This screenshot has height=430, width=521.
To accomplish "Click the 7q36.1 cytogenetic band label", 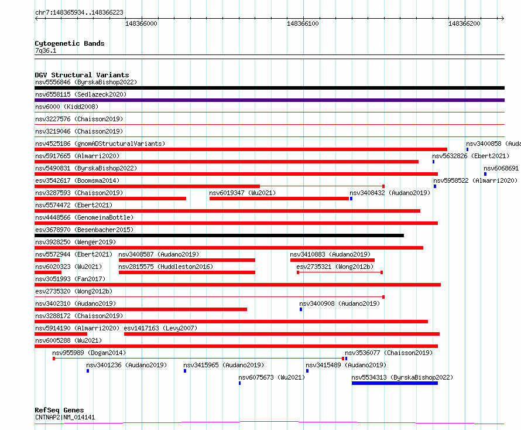I will click(46, 50).
